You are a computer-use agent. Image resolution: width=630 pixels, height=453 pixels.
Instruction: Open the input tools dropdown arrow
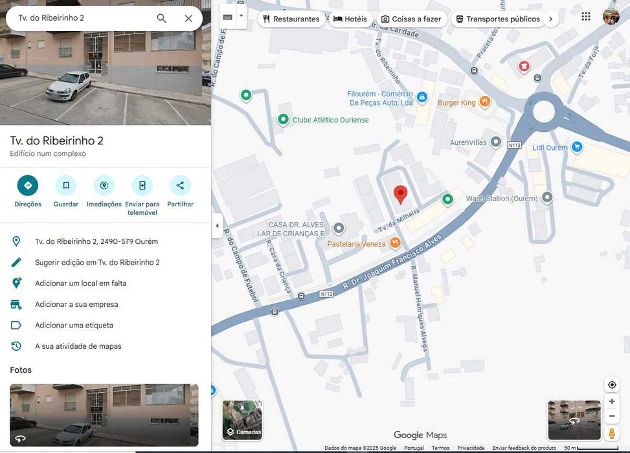(x=242, y=16)
